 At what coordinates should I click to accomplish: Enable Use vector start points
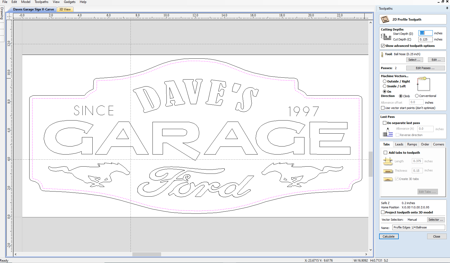pyautogui.click(x=383, y=108)
